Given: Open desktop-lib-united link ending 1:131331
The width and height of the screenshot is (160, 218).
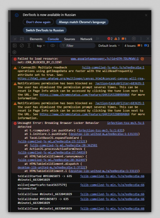Looking at the screenshot, I should point(104,134).
